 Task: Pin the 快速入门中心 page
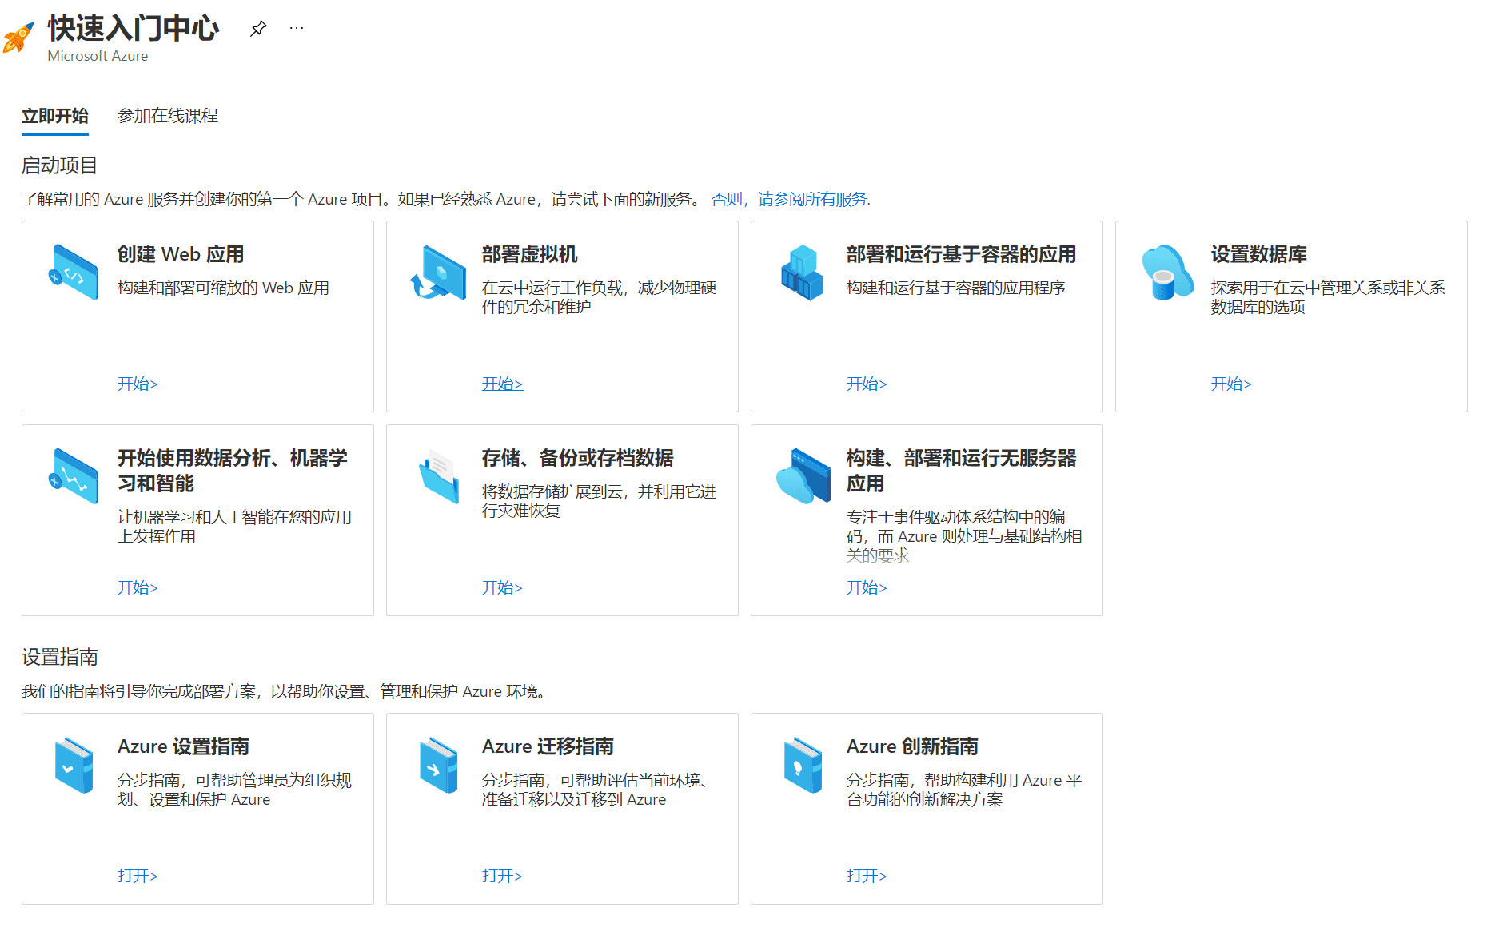click(257, 27)
